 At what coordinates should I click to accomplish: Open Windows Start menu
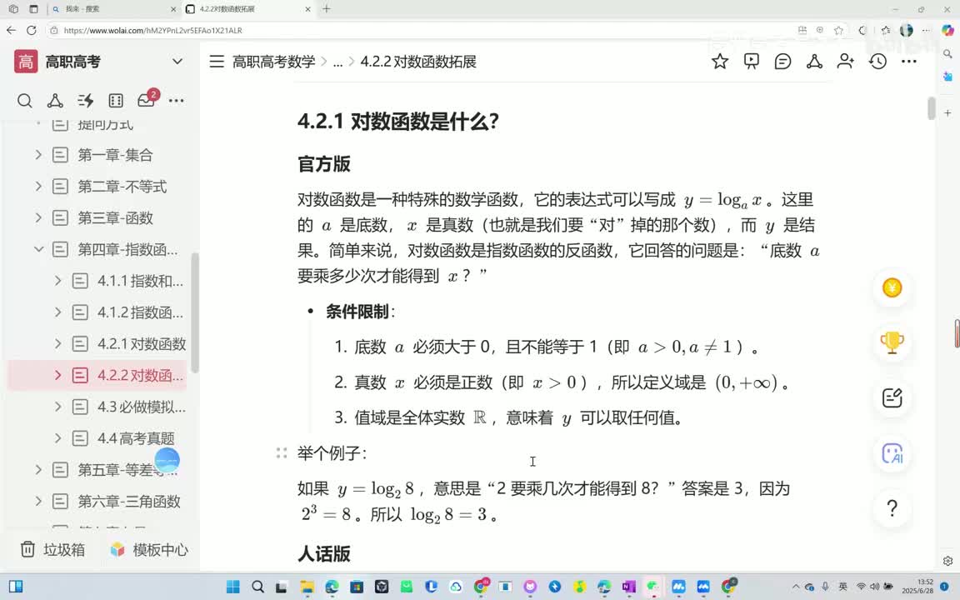(x=233, y=587)
